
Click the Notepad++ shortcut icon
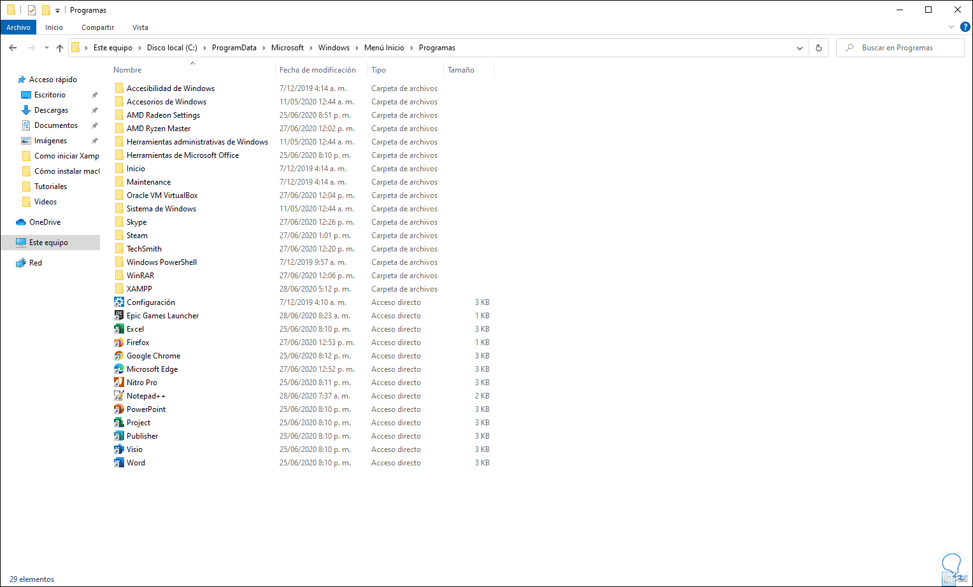(119, 396)
